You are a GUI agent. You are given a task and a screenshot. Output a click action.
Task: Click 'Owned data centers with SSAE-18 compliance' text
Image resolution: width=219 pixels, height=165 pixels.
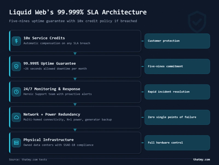coord(58,145)
